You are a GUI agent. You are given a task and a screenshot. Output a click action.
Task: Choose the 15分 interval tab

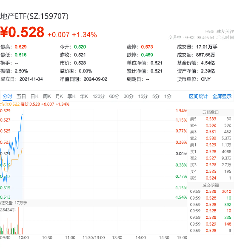pos(143,96)
